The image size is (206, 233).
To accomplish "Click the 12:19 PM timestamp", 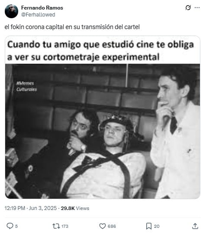I will click(15, 208).
